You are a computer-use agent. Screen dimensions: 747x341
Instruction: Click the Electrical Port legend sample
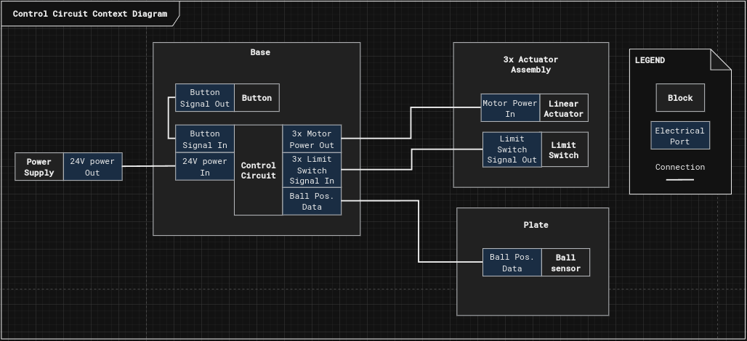pos(680,136)
